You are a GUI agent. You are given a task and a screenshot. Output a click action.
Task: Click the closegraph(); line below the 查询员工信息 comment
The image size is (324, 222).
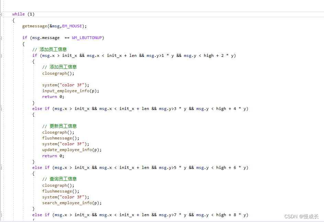coord(58,185)
